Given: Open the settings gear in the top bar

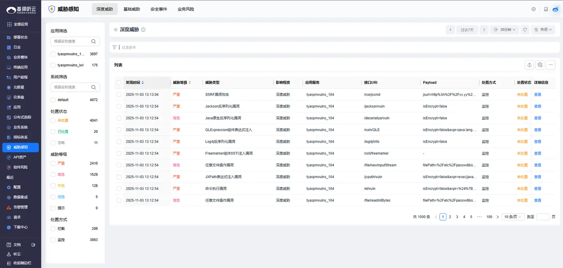Looking at the screenshot, I should [533, 9].
